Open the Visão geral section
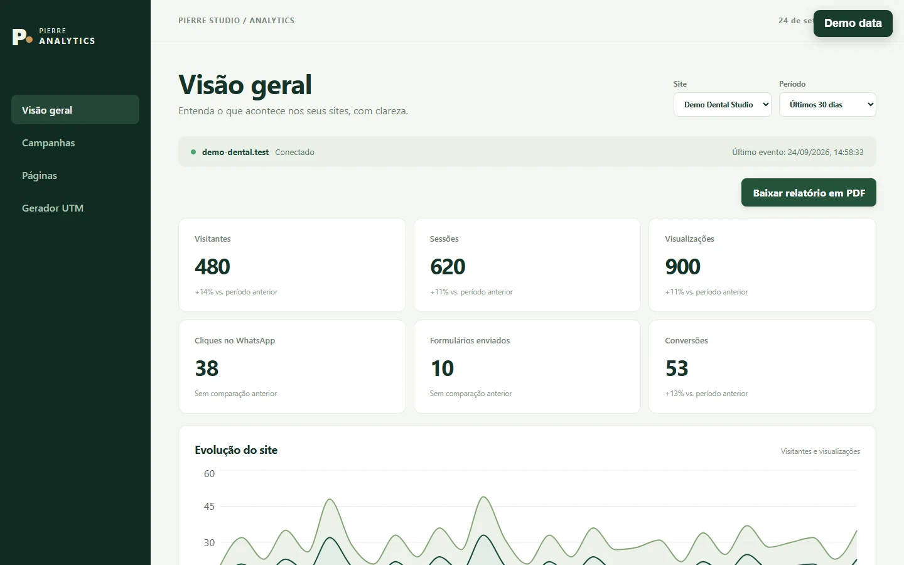904x565 pixels. point(75,110)
